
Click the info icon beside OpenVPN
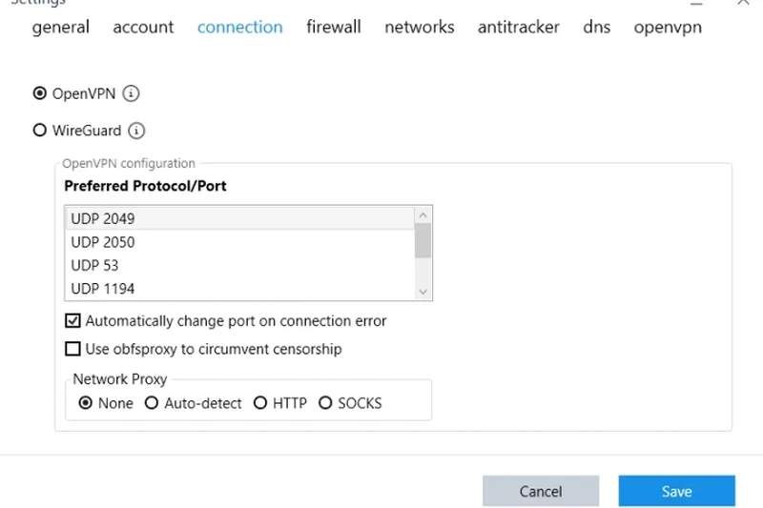pos(132,93)
